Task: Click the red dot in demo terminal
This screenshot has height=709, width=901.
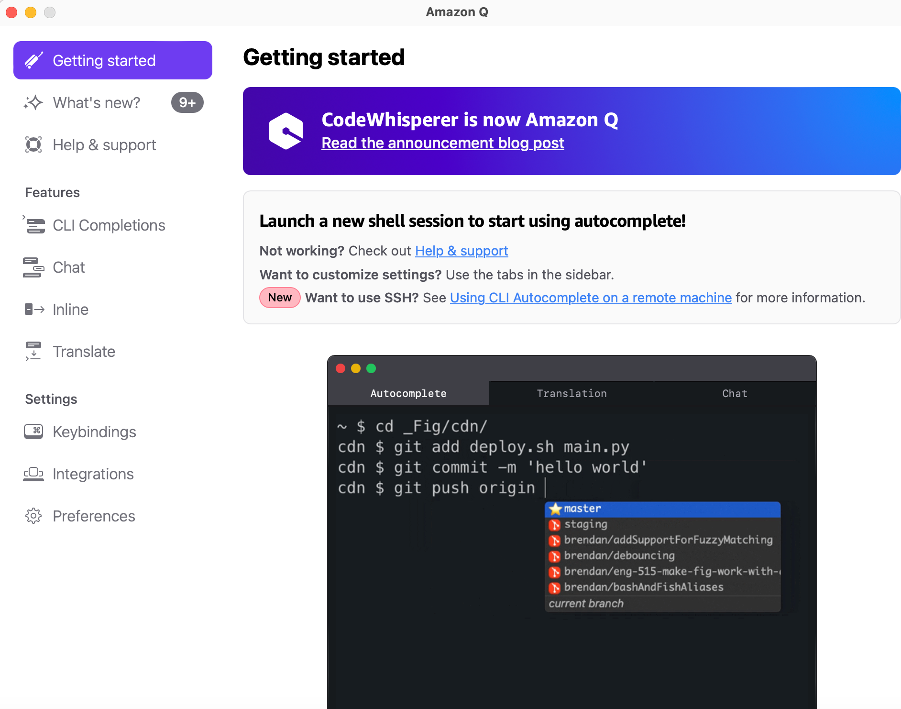Action: [341, 368]
